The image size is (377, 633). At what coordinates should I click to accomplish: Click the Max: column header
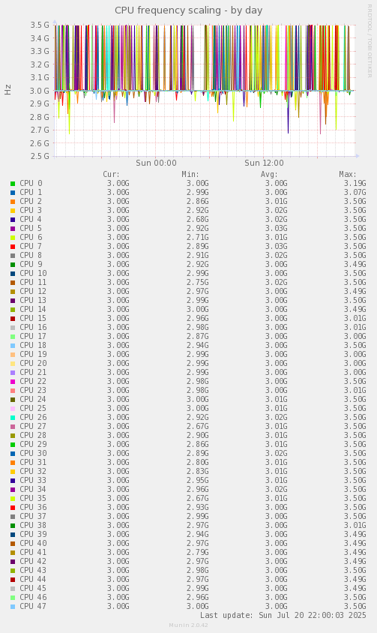point(348,175)
